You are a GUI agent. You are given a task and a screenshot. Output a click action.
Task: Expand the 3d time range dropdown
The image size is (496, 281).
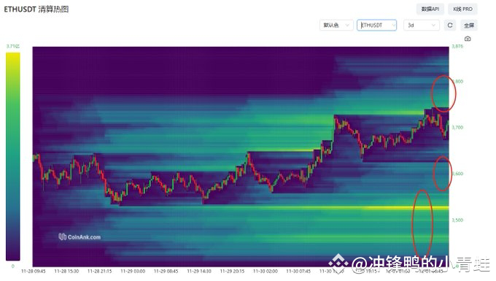click(x=422, y=25)
